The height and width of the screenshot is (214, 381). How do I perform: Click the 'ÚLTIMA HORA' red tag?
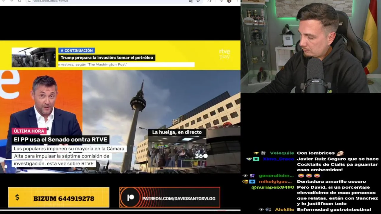[29, 131]
